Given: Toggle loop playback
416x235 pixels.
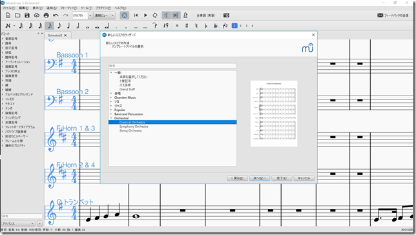Looking at the screenshot, I should [x=155, y=15].
